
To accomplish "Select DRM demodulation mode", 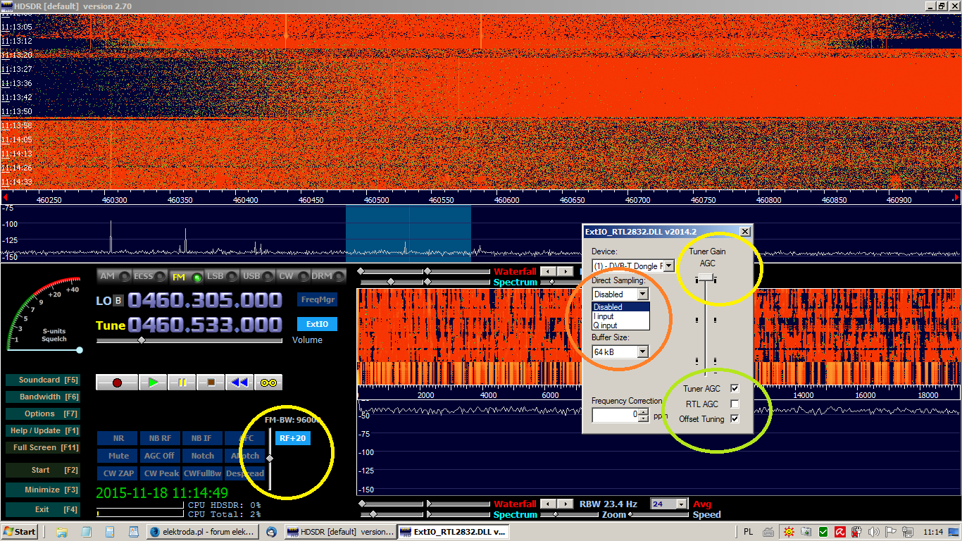I will pyautogui.click(x=328, y=276).
